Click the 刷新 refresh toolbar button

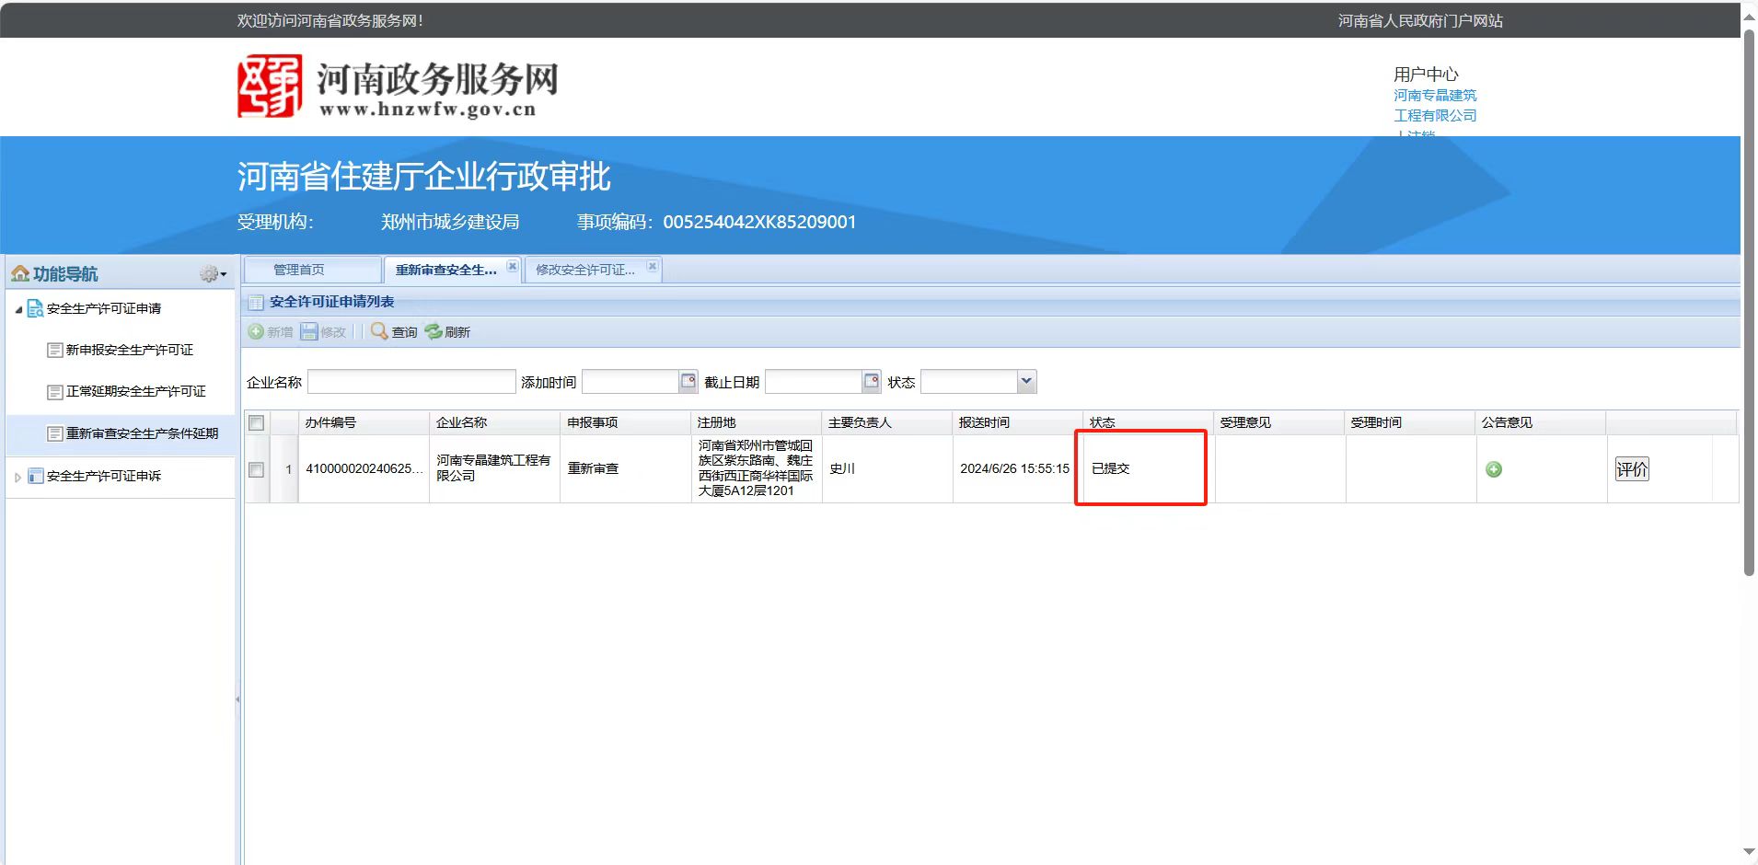point(447,332)
